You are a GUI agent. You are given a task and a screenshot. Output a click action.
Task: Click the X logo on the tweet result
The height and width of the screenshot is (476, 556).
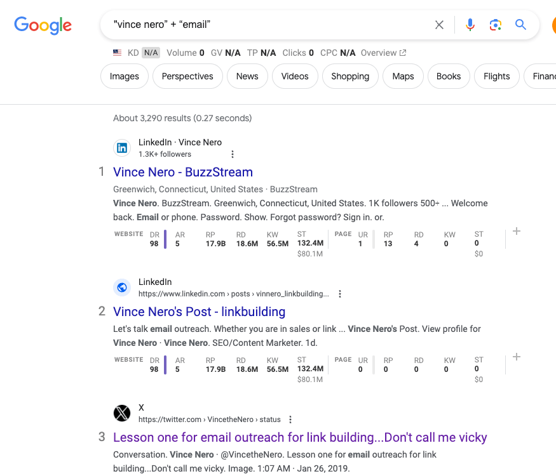click(x=122, y=413)
